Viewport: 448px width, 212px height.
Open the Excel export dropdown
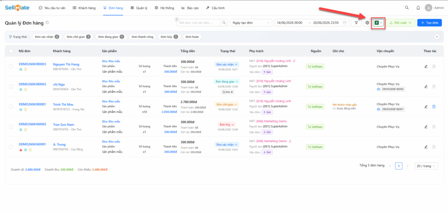tap(378, 23)
